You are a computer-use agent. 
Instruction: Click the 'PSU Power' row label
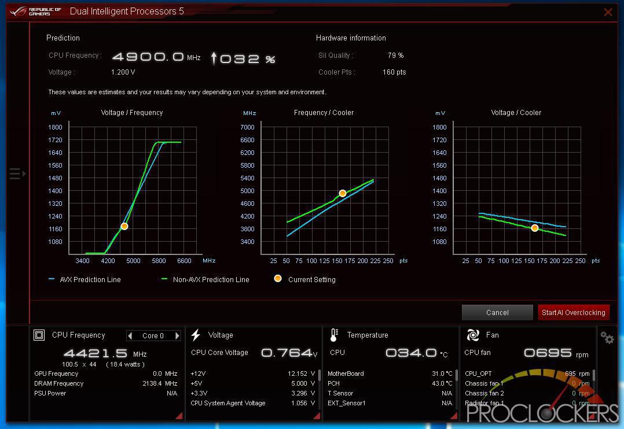tap(50, 393)
